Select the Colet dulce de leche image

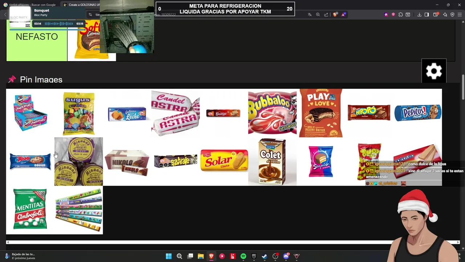pyautogui.click(x=272, y=162)
